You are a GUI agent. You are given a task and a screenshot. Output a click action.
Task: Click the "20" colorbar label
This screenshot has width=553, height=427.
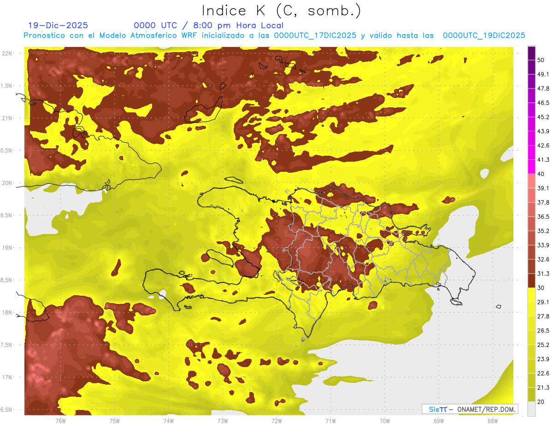541,402
